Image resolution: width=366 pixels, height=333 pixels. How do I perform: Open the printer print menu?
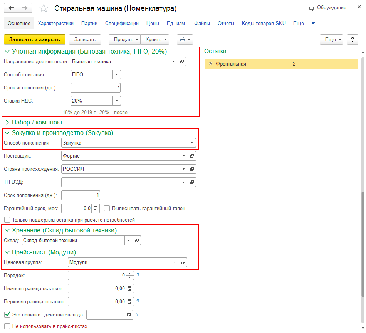point(185,39)
